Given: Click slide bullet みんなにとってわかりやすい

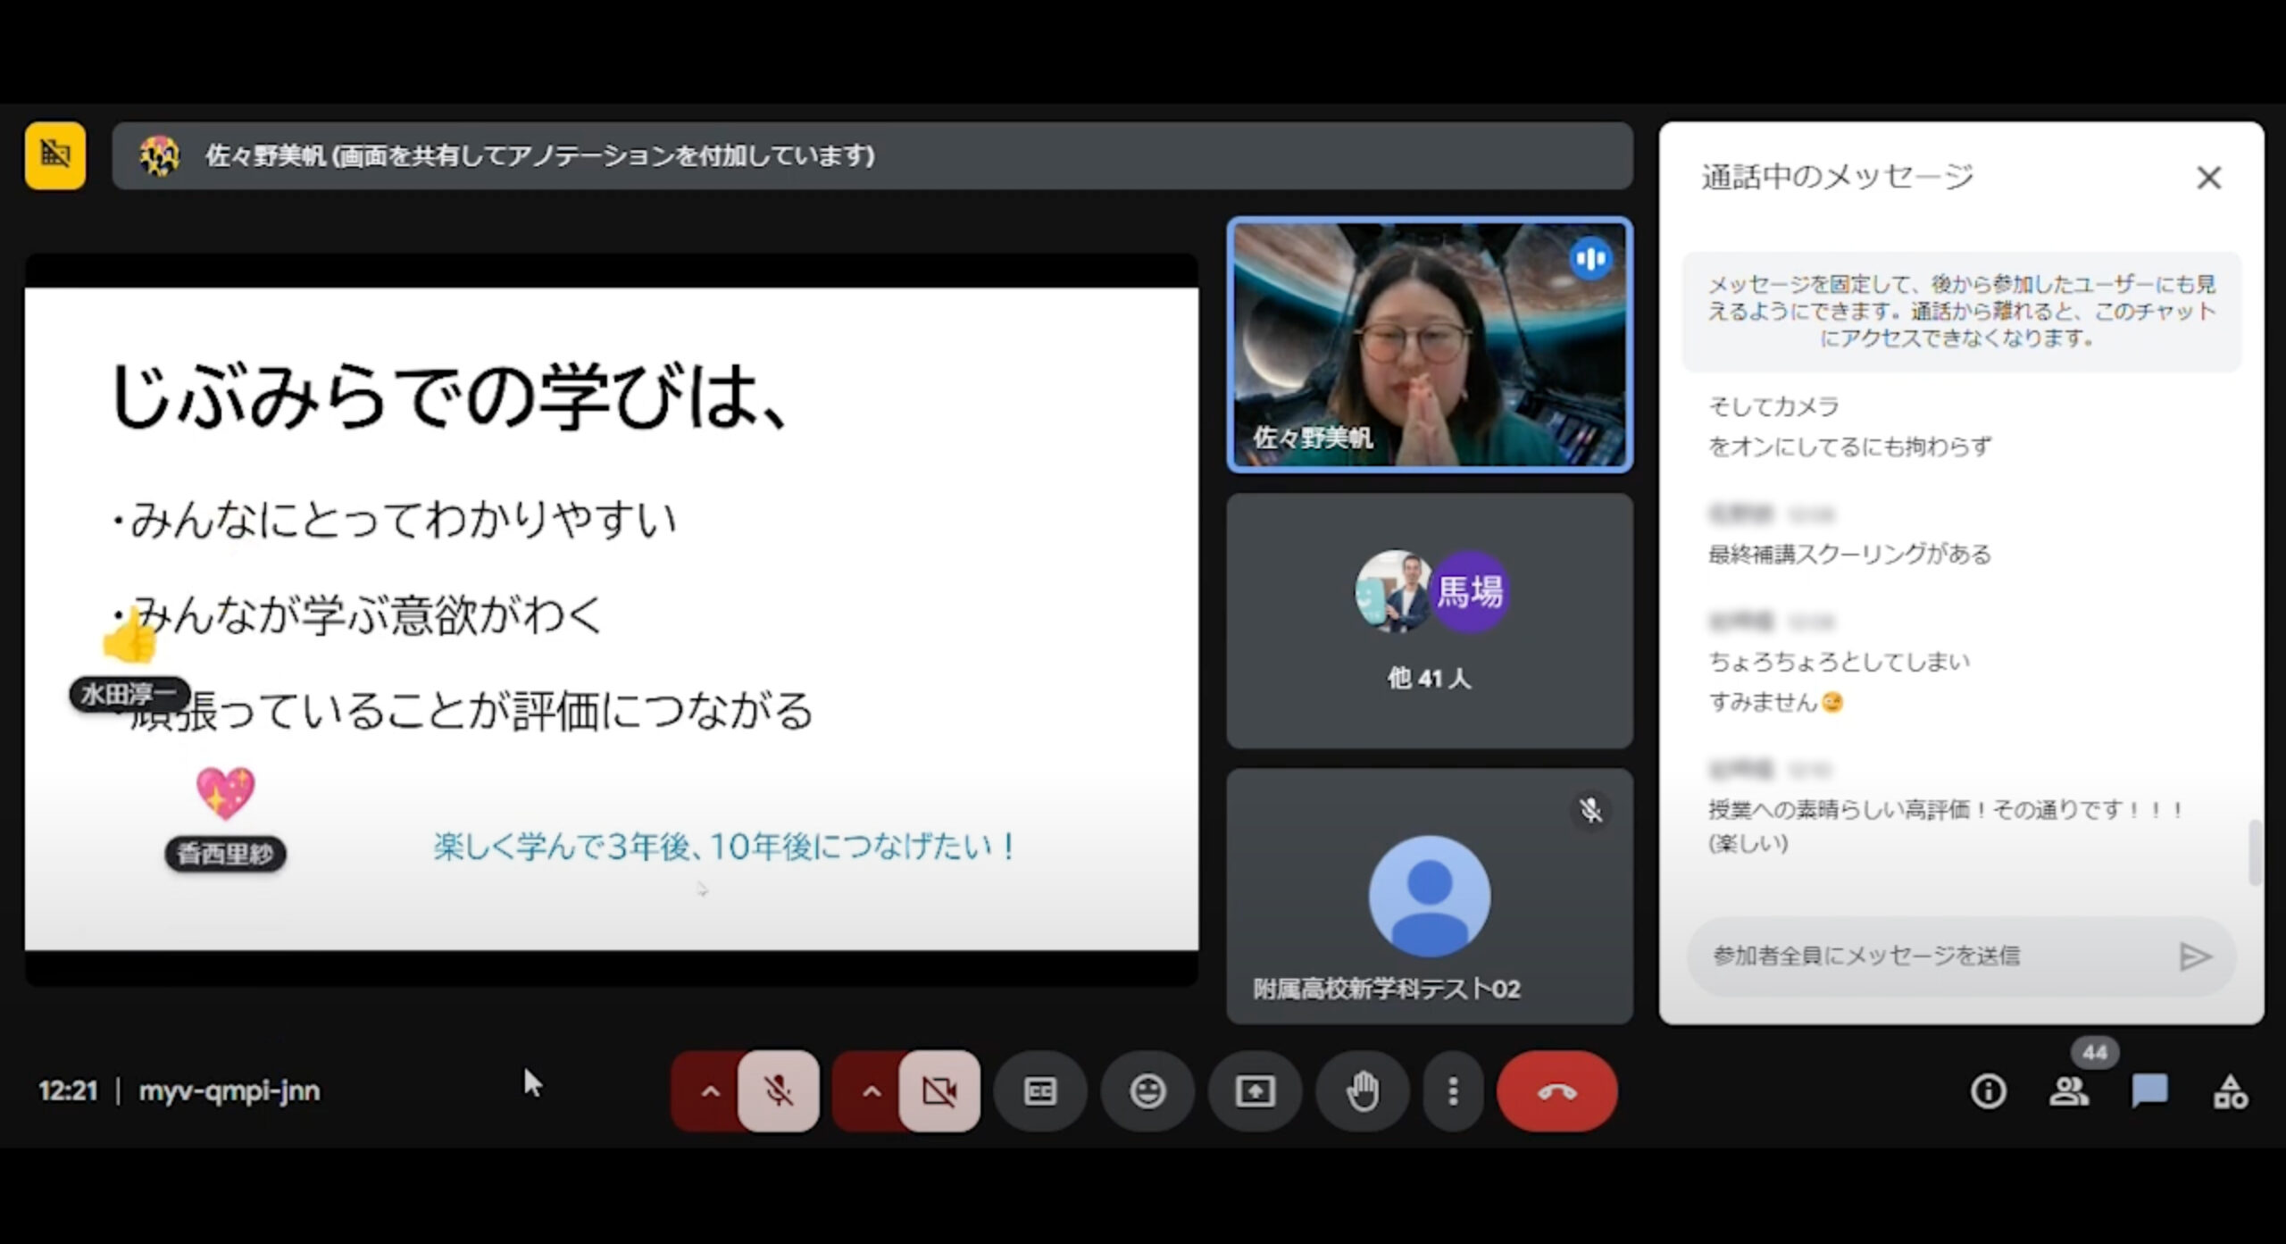Looking at the screenshot, I should click(393, 520).
